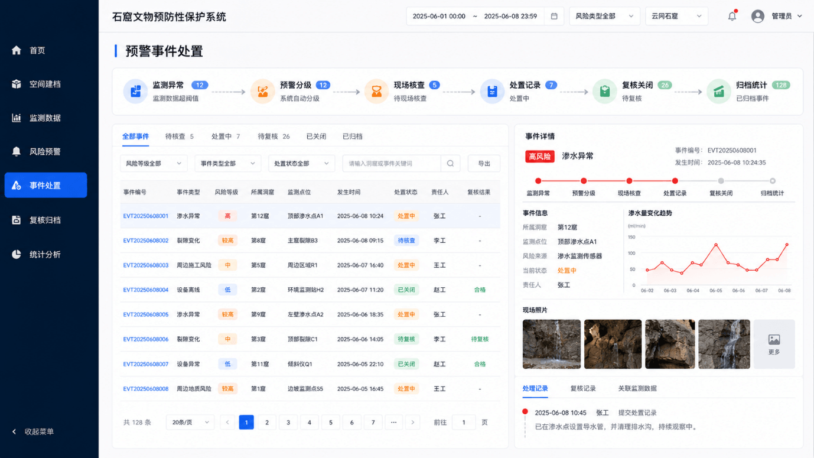
Task: Click the start date 2025-06-01 00:00 field
Action: click(439, 16)
